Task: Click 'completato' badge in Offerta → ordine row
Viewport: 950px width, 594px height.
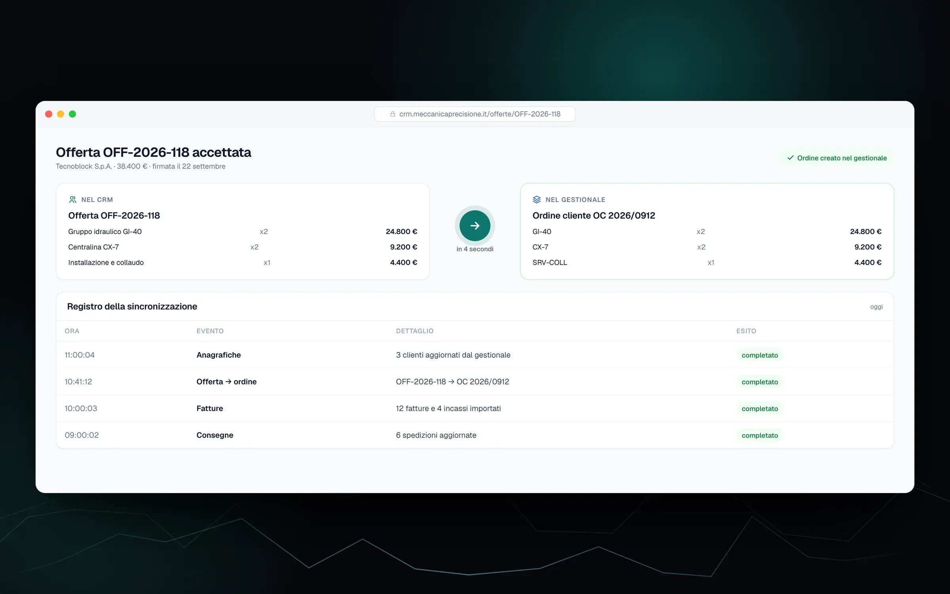Action: [760, 382]
